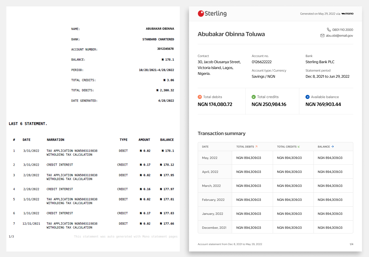This screenshot has width=369, height=257.
Task: Click the phone icon beside 0801 110 2000
Action: [329, 30]
